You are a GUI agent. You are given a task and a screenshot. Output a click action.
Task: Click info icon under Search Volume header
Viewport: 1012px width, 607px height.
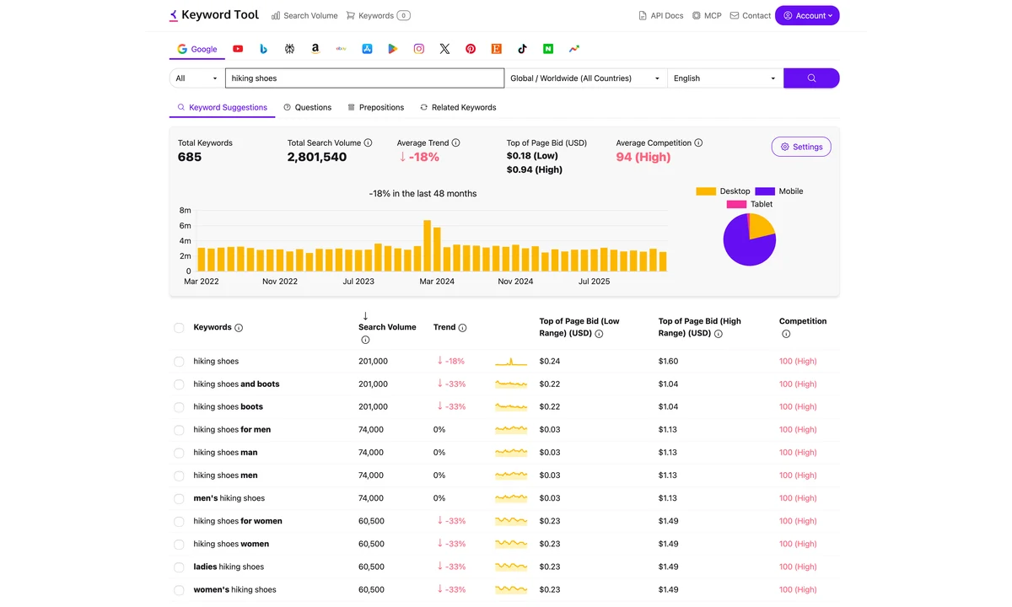(x=365, y=340)
